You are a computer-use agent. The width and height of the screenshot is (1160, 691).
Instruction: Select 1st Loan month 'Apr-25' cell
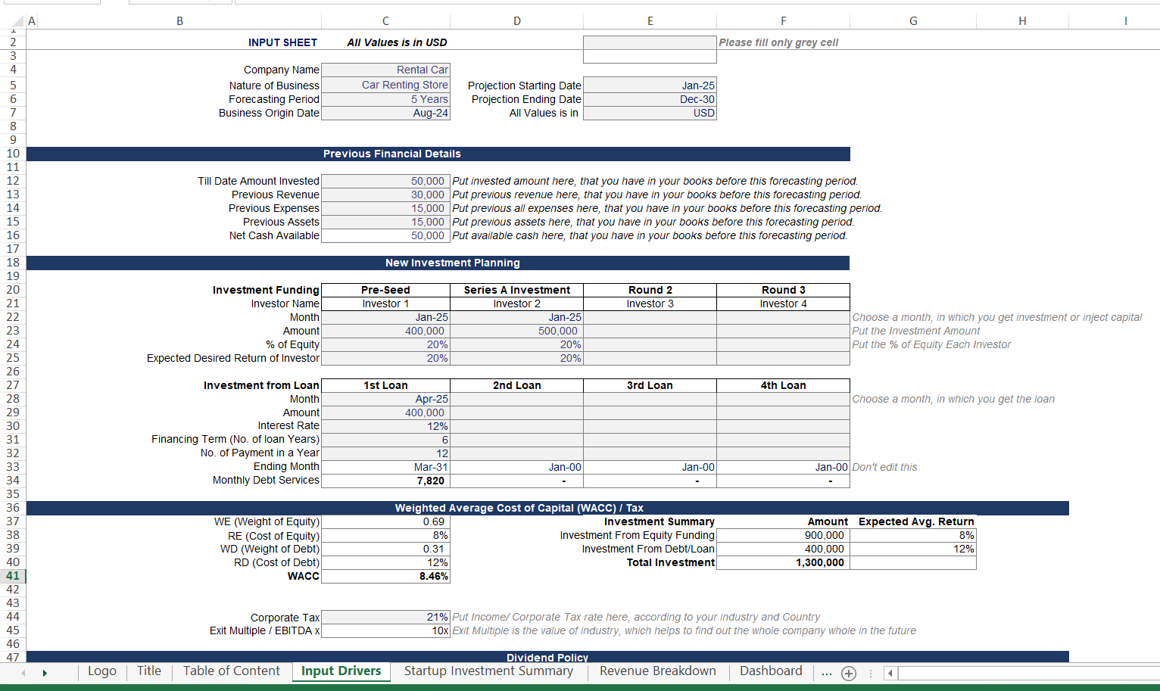[385, 399]
